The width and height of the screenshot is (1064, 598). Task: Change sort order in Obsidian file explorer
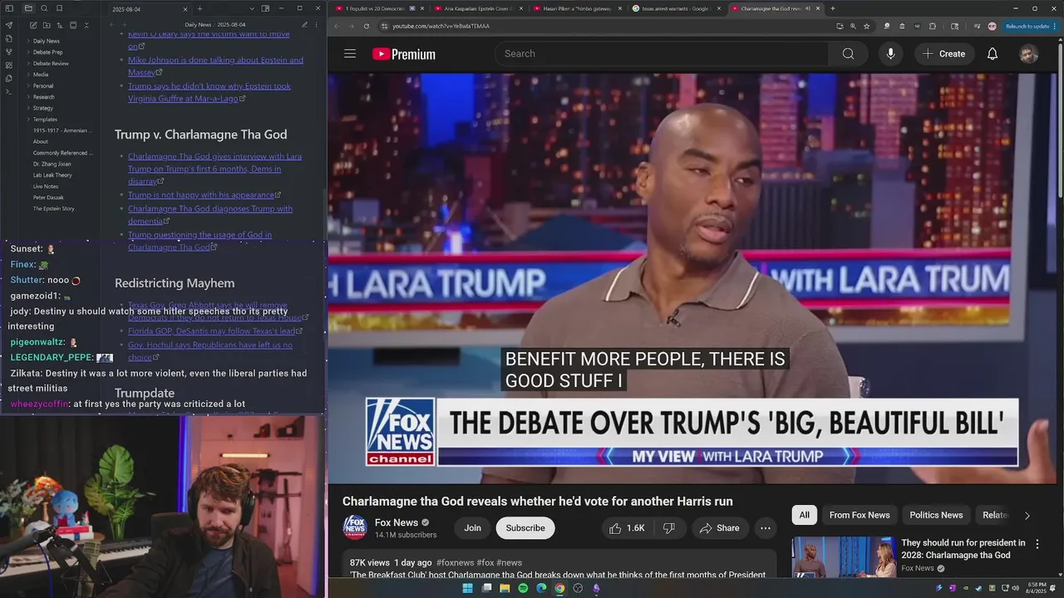(x=59, y=26)
